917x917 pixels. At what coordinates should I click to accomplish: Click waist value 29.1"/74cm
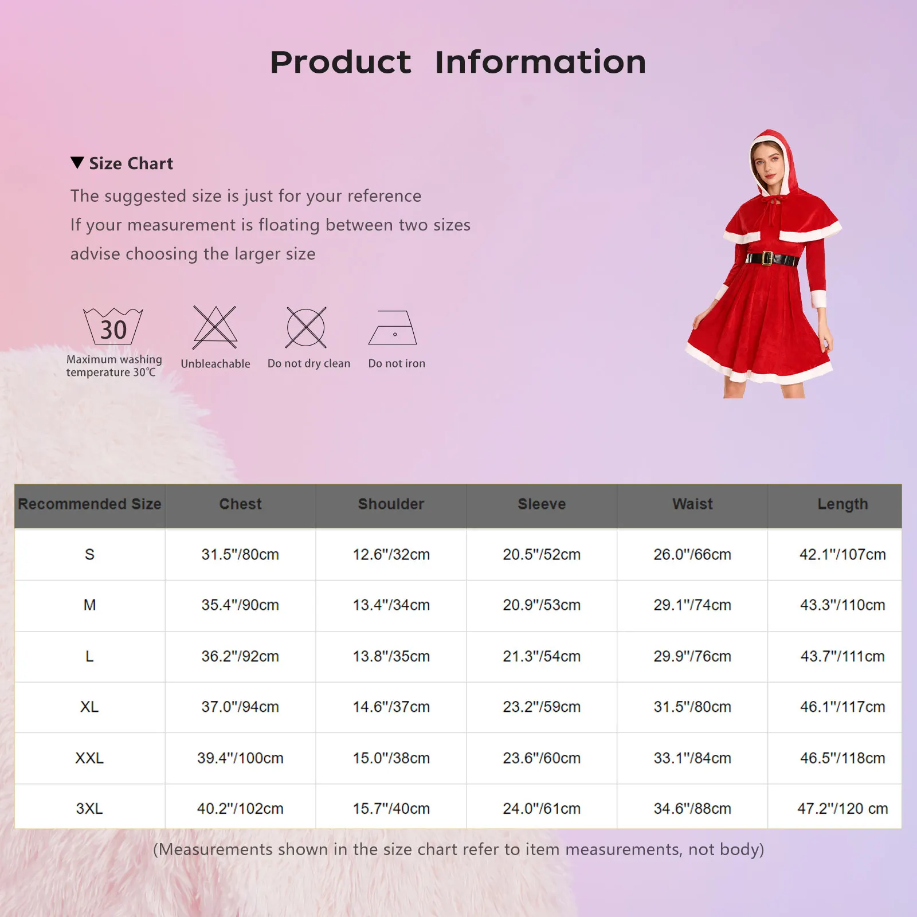click(692, 605)
